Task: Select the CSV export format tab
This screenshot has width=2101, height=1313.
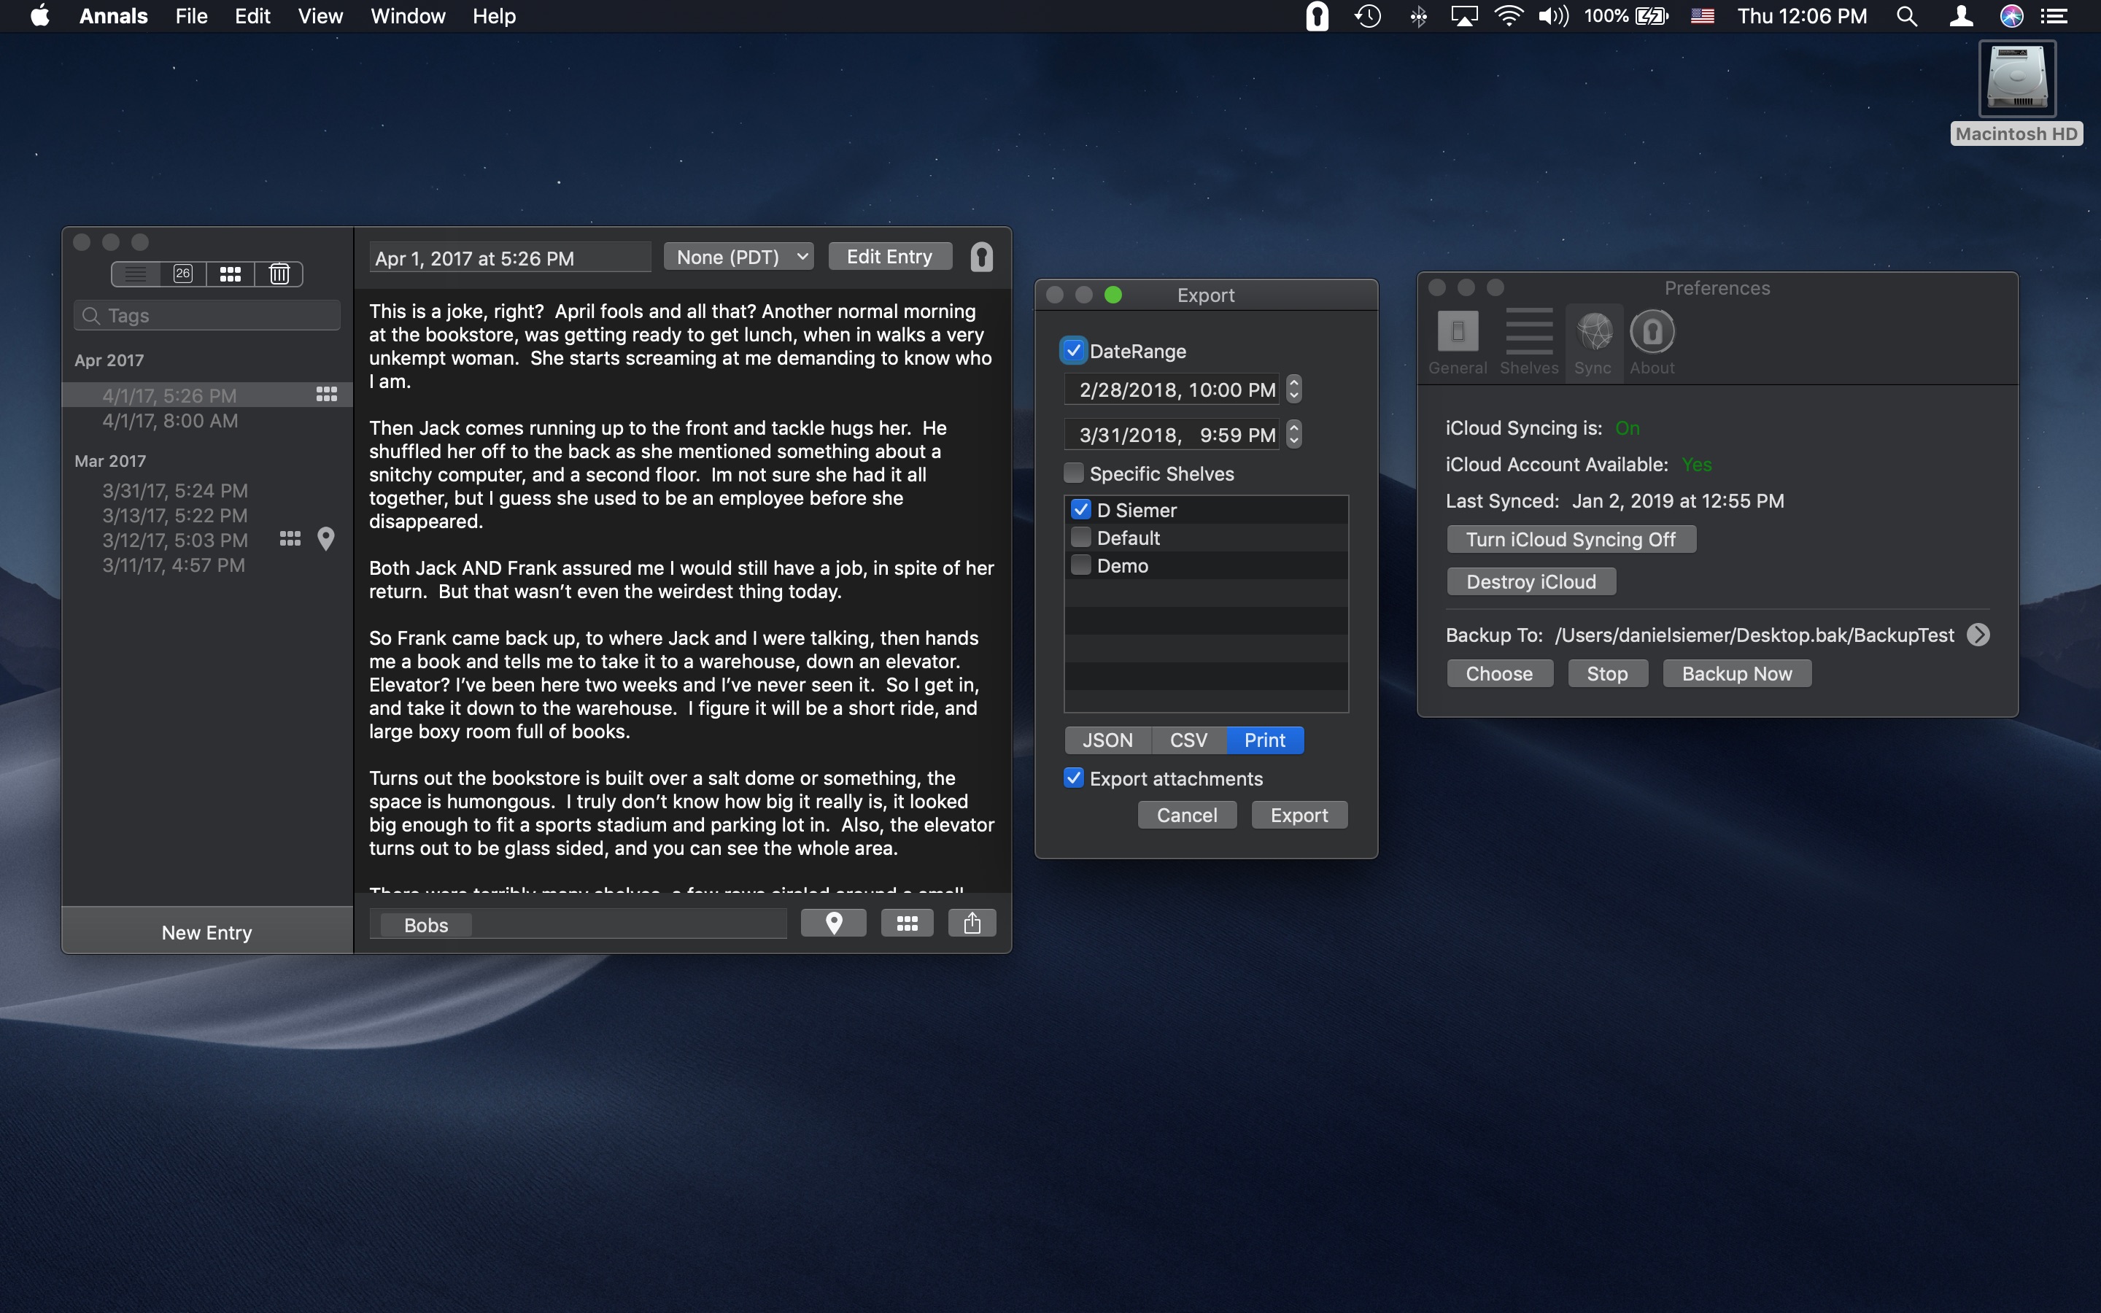Action: click(x=1188, y=740)
